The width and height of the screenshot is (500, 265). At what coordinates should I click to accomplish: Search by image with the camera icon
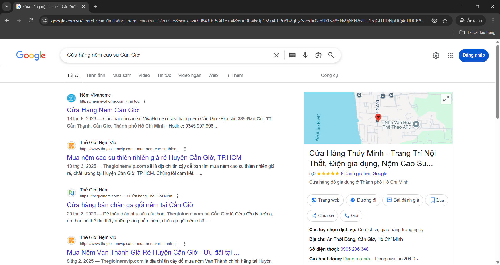coord(318,55)
